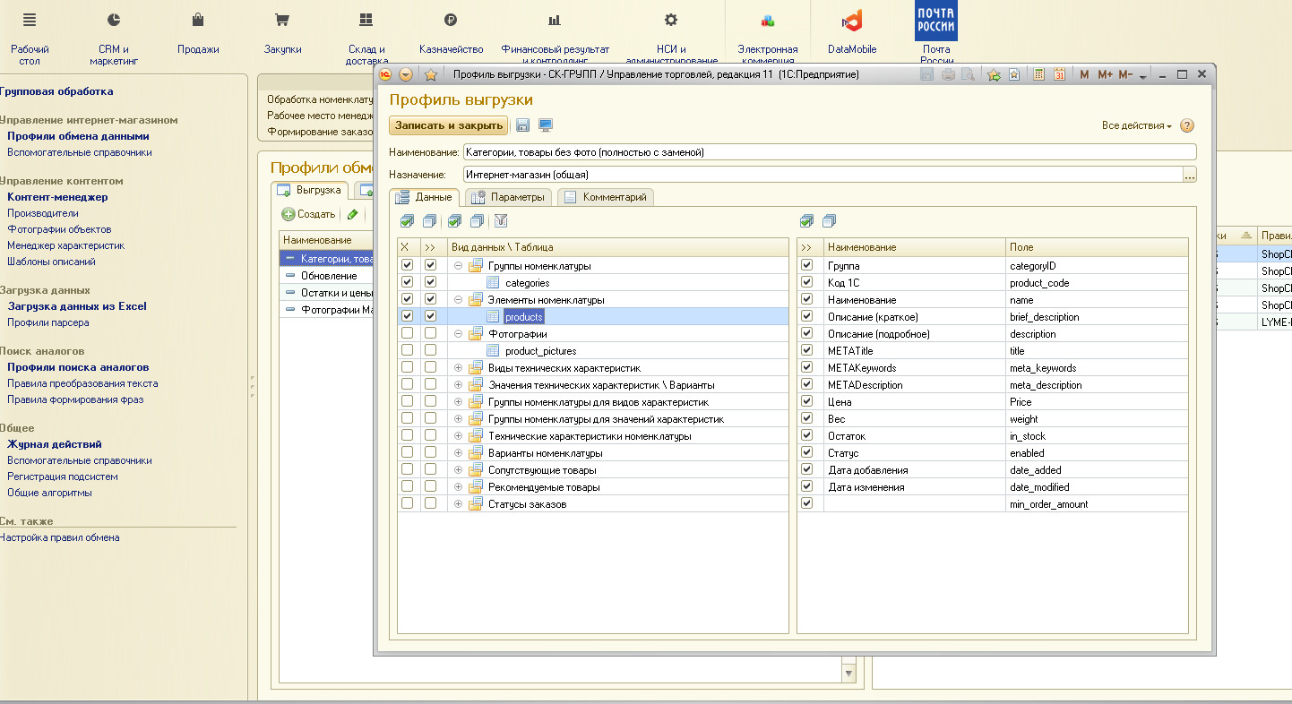Image resolution: width=1292 pixels, height=704 pixels.
Task: Click the filter funnel icon in Данные tab
Action: point(501,220)
